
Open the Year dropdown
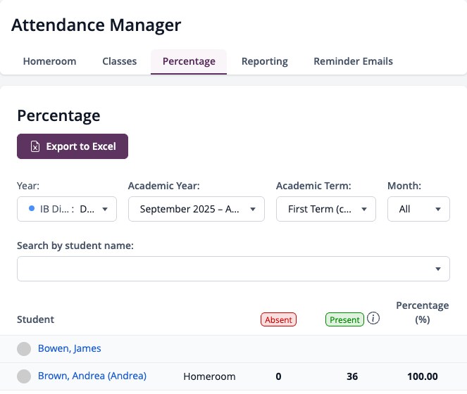pos(67,209)
